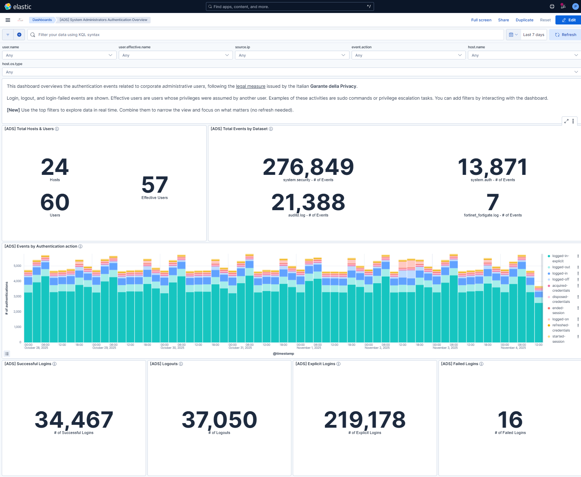The width and height of the screenshot is (581, 477).
Task: Maximize the Total Events by Dataset panel
Action: pos(567,121)
